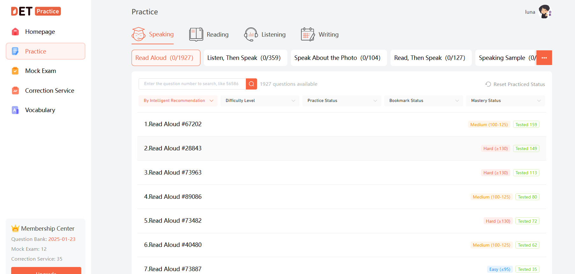Select Read, Then Speak (0/127) category
This screenshot has height=274, width=575.
click(431, 58)
